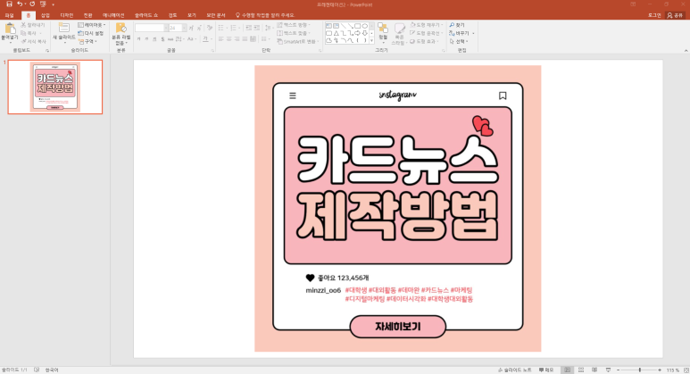Switch to the 슬라이드 쇼 tab
This screenshot has width=690, height=374.
click(x=146, y=15)
